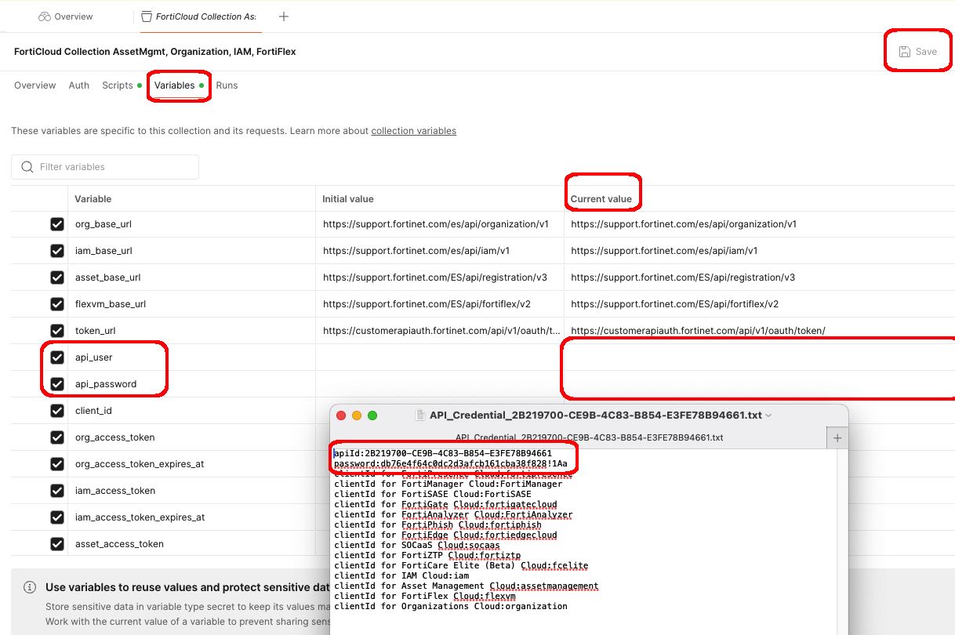Click the Current value column header
Image resolution: width=955 pixels, height=635 pixels.
coord(601,199)
